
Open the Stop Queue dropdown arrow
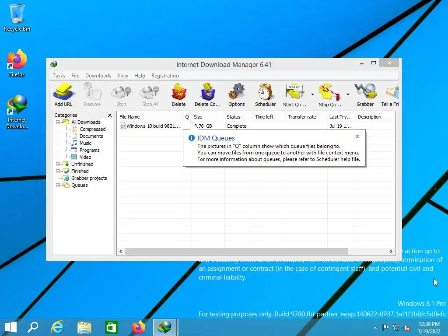[348, 94]
